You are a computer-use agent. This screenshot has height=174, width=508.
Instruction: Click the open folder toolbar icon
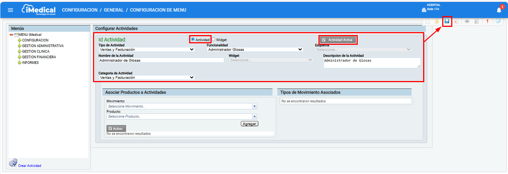point(437,22)
